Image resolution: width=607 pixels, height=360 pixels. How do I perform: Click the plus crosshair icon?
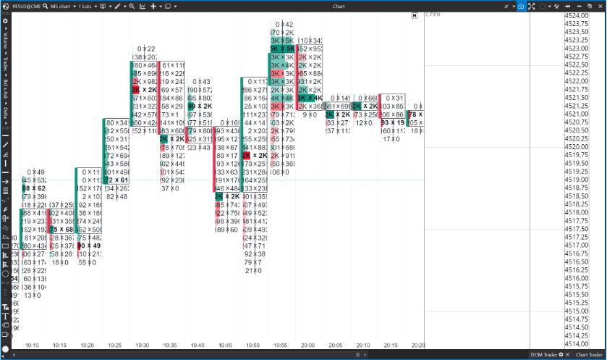coord(153,7)
